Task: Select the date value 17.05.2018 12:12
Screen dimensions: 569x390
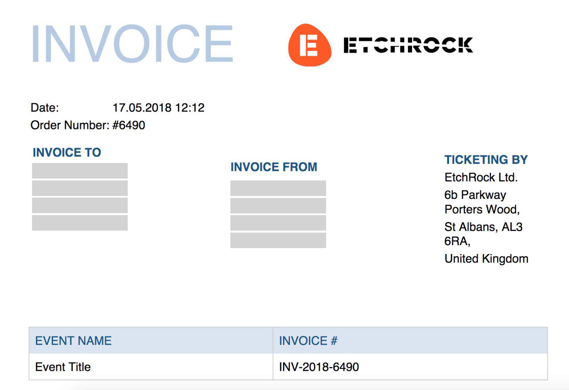Action: point(158,108)
